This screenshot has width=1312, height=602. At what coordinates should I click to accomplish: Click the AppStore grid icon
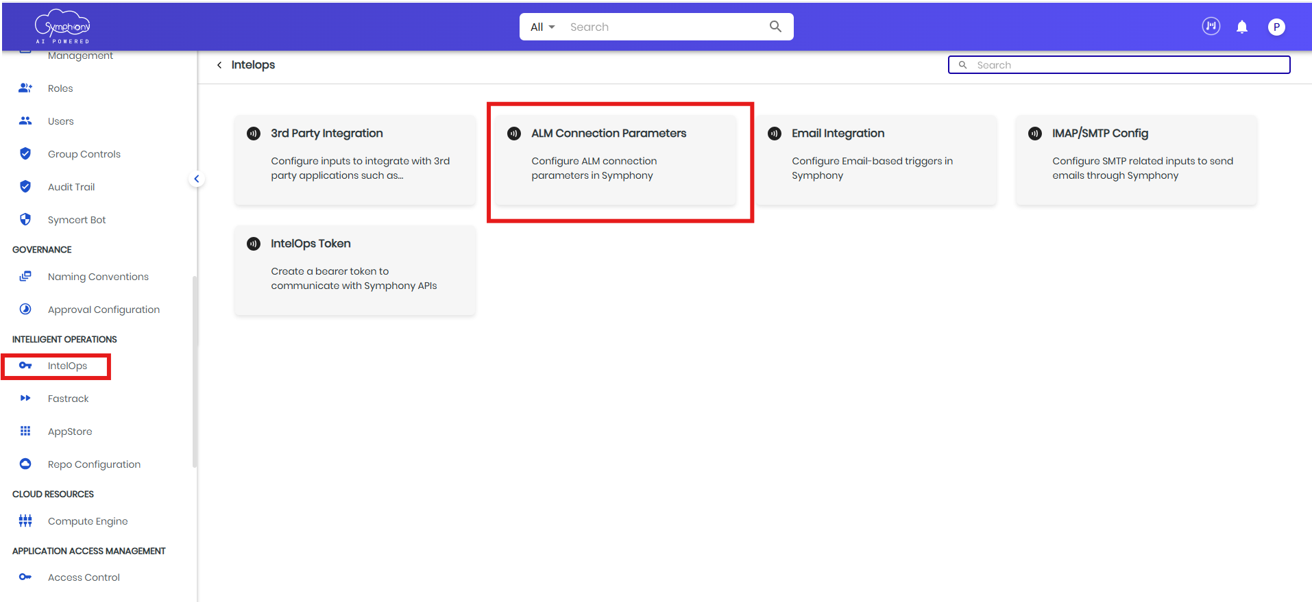pos(25,431)
